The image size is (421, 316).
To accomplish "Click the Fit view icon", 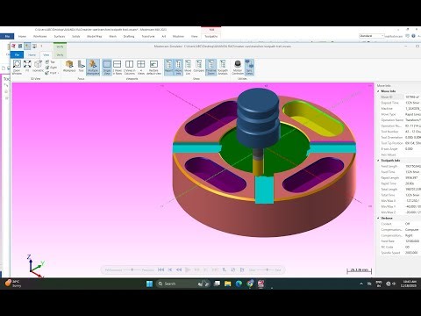I will [x=27, y=67].
